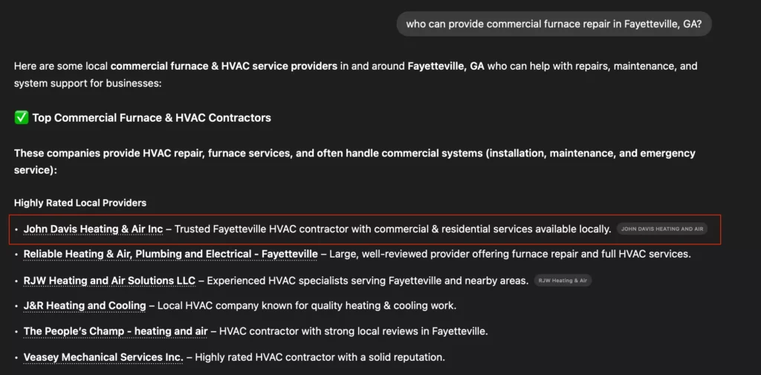The image size is (761, 375).
Task: Open the Veasey Mechanical Services Inc. link
Action: pos(103,357)
